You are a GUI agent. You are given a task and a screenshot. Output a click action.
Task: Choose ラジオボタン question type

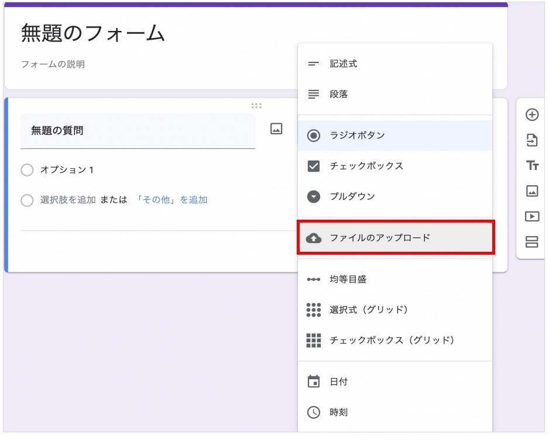point(395,136)
